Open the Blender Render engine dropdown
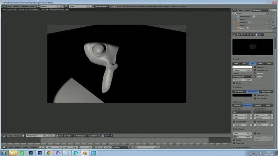278x156 pixels. (x=103, y=6)
